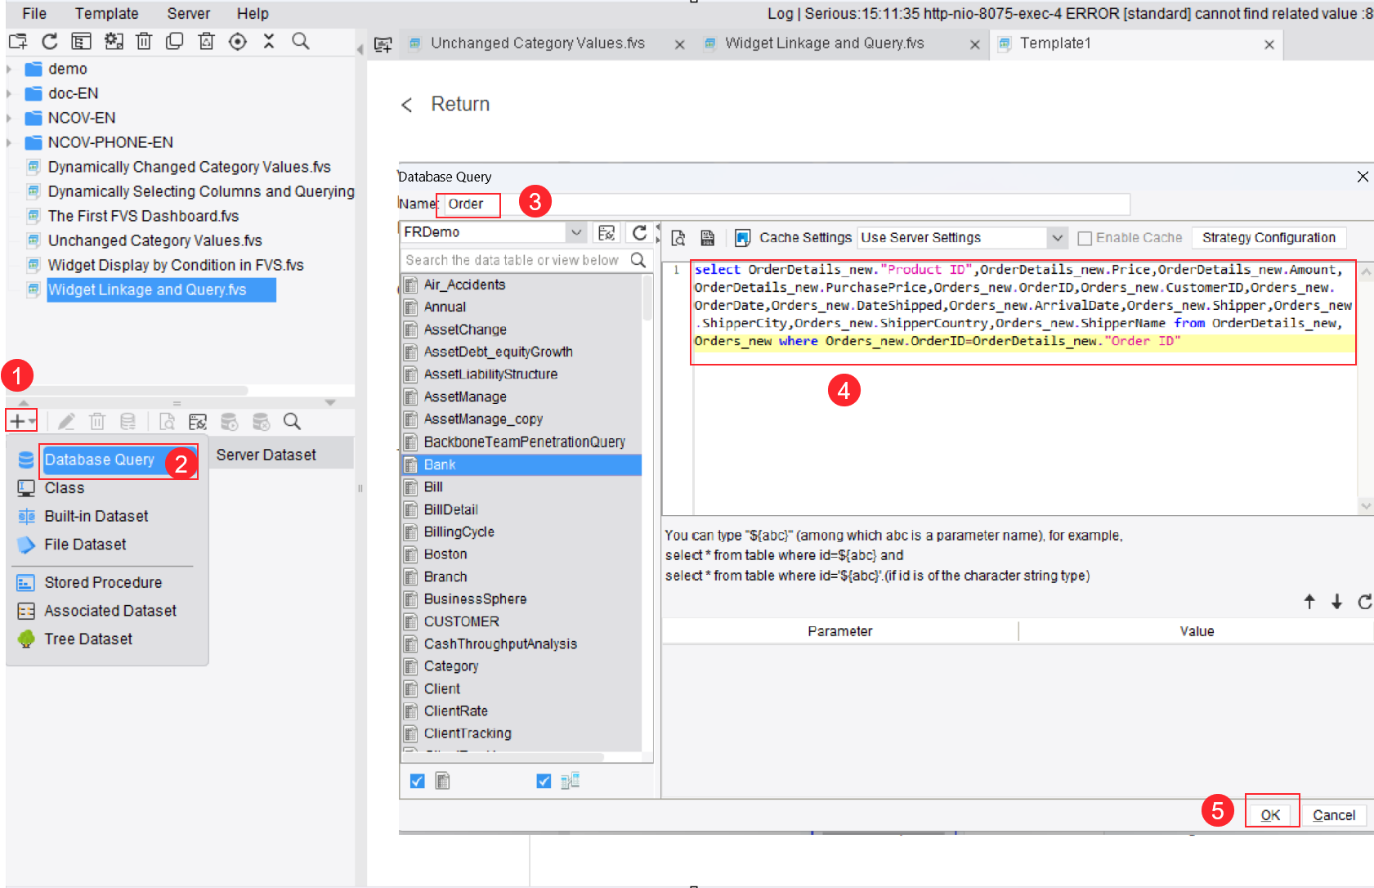This screenshot has height=888, width=1374.
Task: Open Strategy Configuration
Action: [x=1269, y=238]
